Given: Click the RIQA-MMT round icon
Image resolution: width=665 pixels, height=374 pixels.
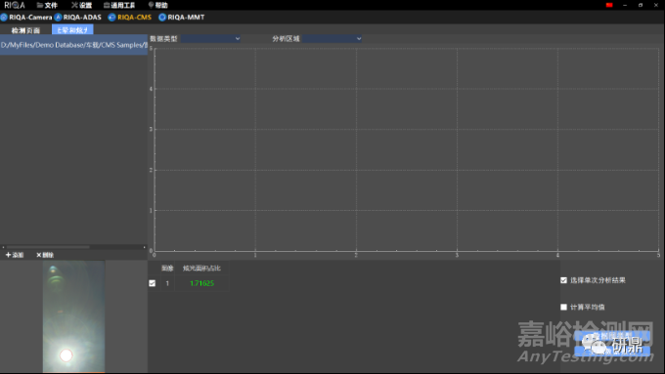Looking at the screenshot, I should (x=162, y=18).
